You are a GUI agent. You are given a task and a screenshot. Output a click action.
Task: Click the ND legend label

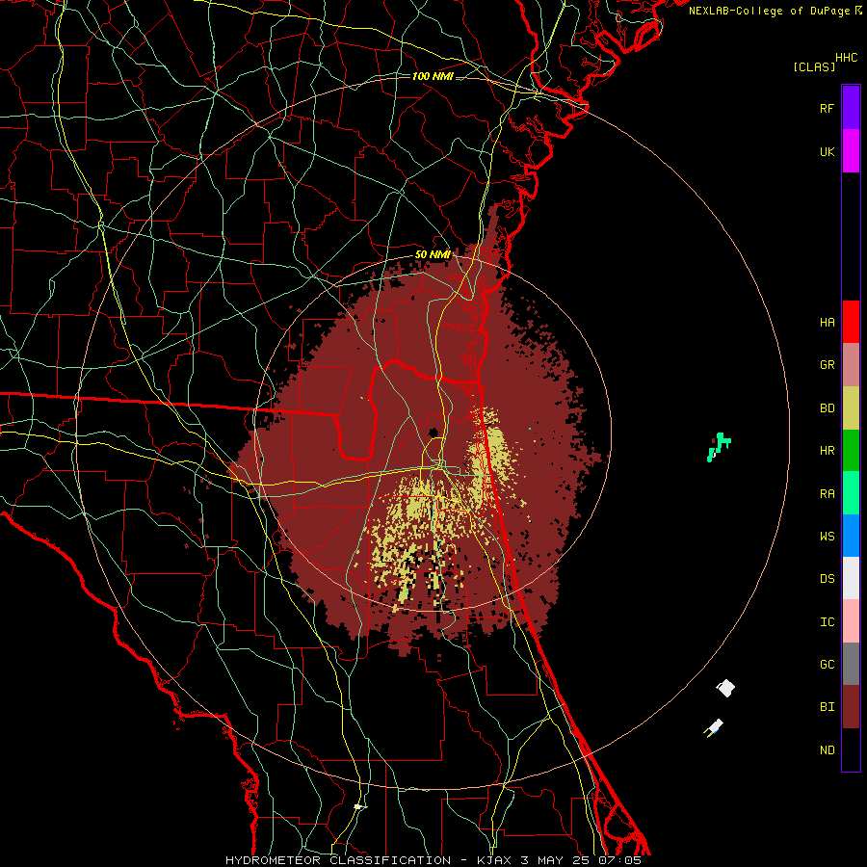(828, 750)
